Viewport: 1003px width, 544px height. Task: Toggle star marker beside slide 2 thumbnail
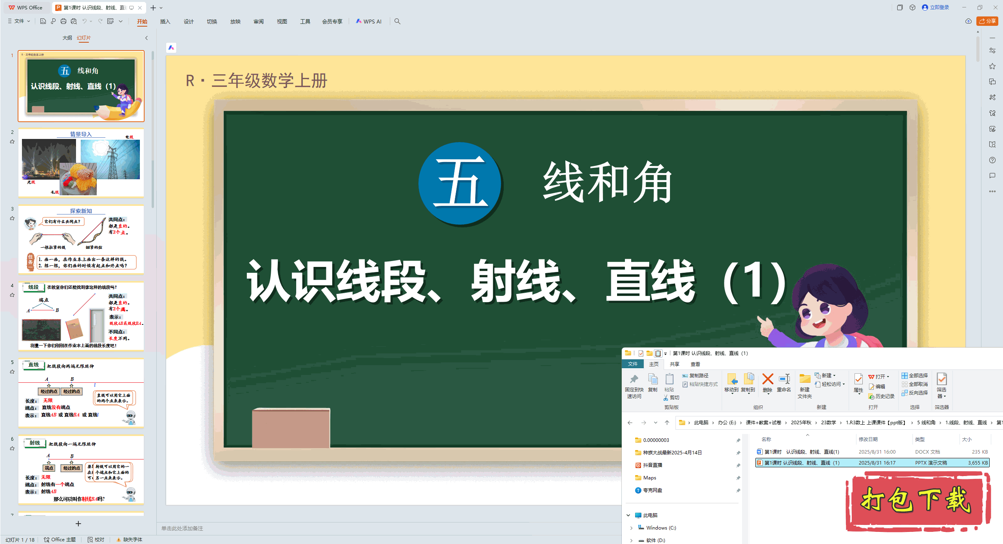[12, 142]
